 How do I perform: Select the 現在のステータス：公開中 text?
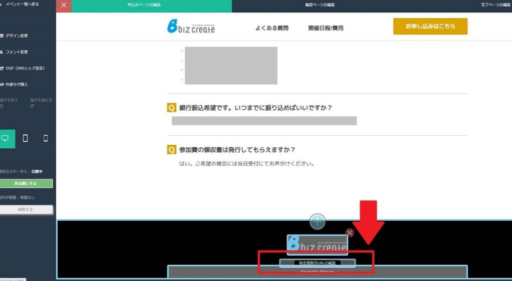click(x=21, y=172)
